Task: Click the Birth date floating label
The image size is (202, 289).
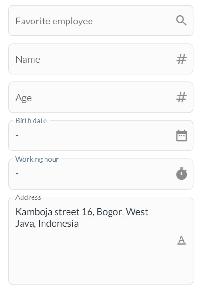Action: [x=31, y=121]
